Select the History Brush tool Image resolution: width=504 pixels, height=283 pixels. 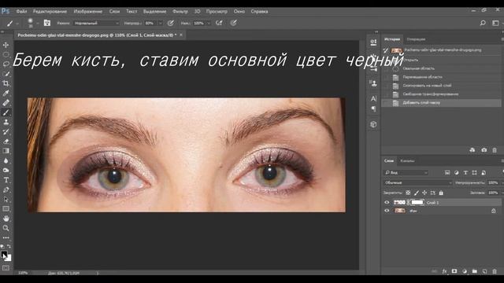tap(6, 131)
